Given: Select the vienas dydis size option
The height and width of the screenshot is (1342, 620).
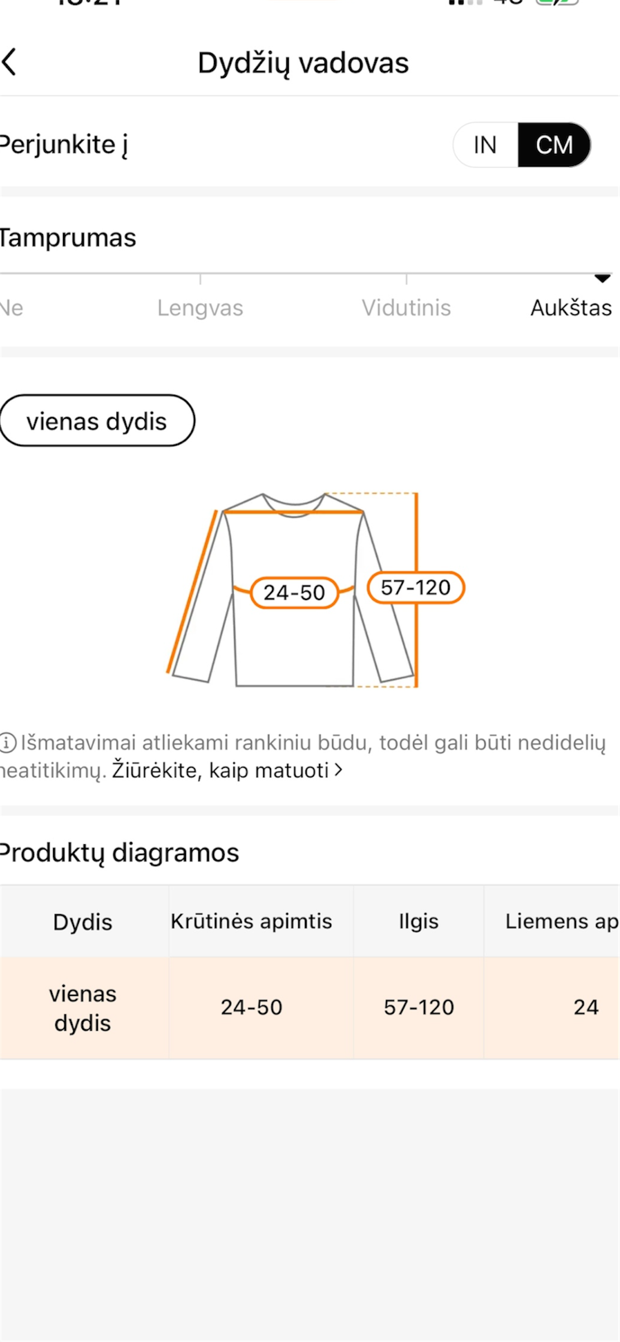Looking at the screenshot, I should 97,420.
